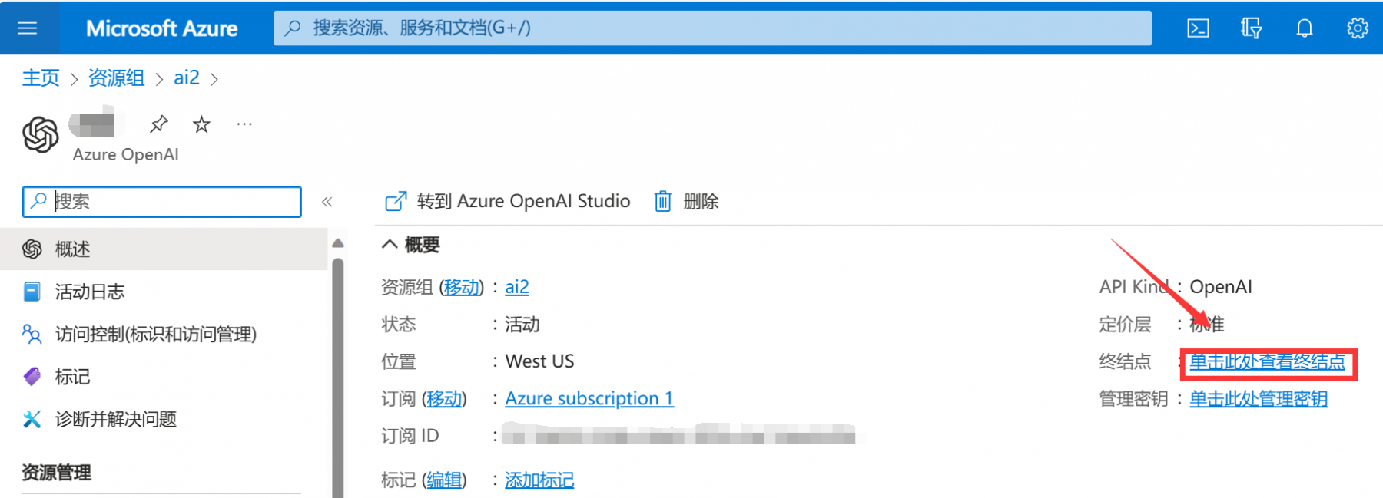Open the ai2 resource group link
This screenshot has width=1383, height=498.
pos(517,287)
